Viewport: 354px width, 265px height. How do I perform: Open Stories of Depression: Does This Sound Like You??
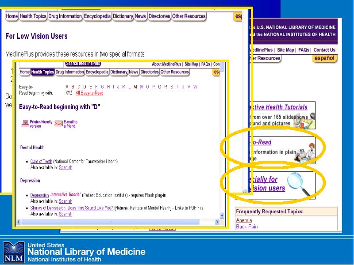tap(72, 208)
